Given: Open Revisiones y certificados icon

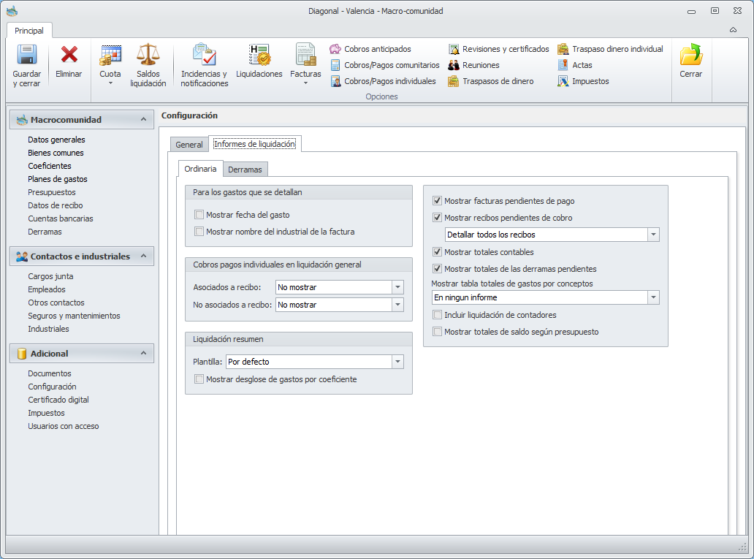Looking at the screenshot, I should [x=454, y=49].
